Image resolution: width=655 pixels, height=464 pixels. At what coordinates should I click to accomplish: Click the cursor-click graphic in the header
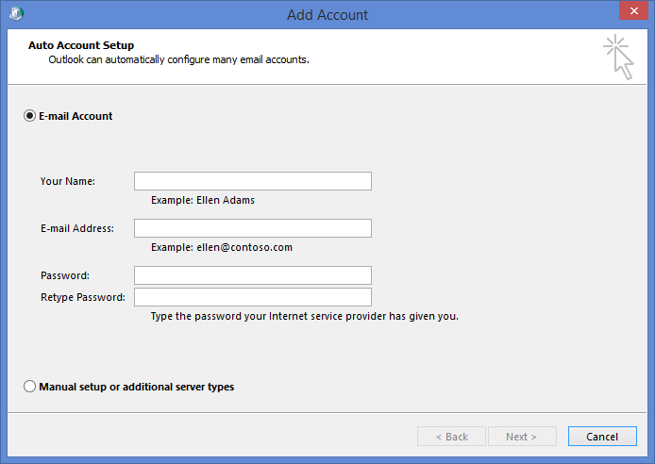(x=618, y=57)
